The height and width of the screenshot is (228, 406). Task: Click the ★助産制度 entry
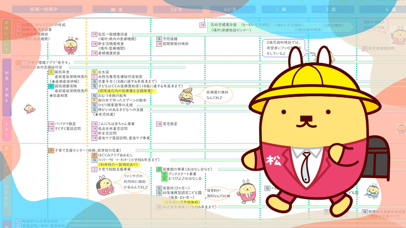[58, 95]
